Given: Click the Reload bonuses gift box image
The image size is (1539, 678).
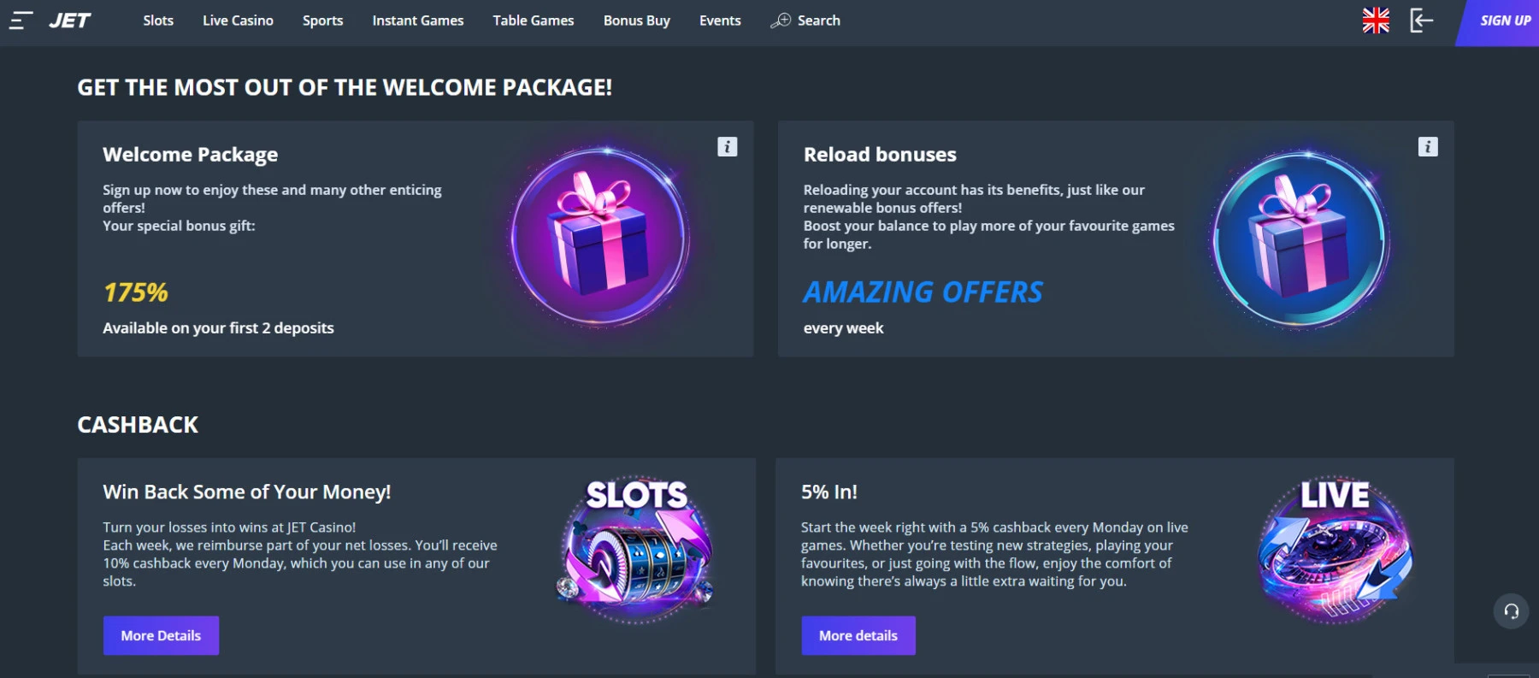Looking at the screenshot, I should point(1300,239).
